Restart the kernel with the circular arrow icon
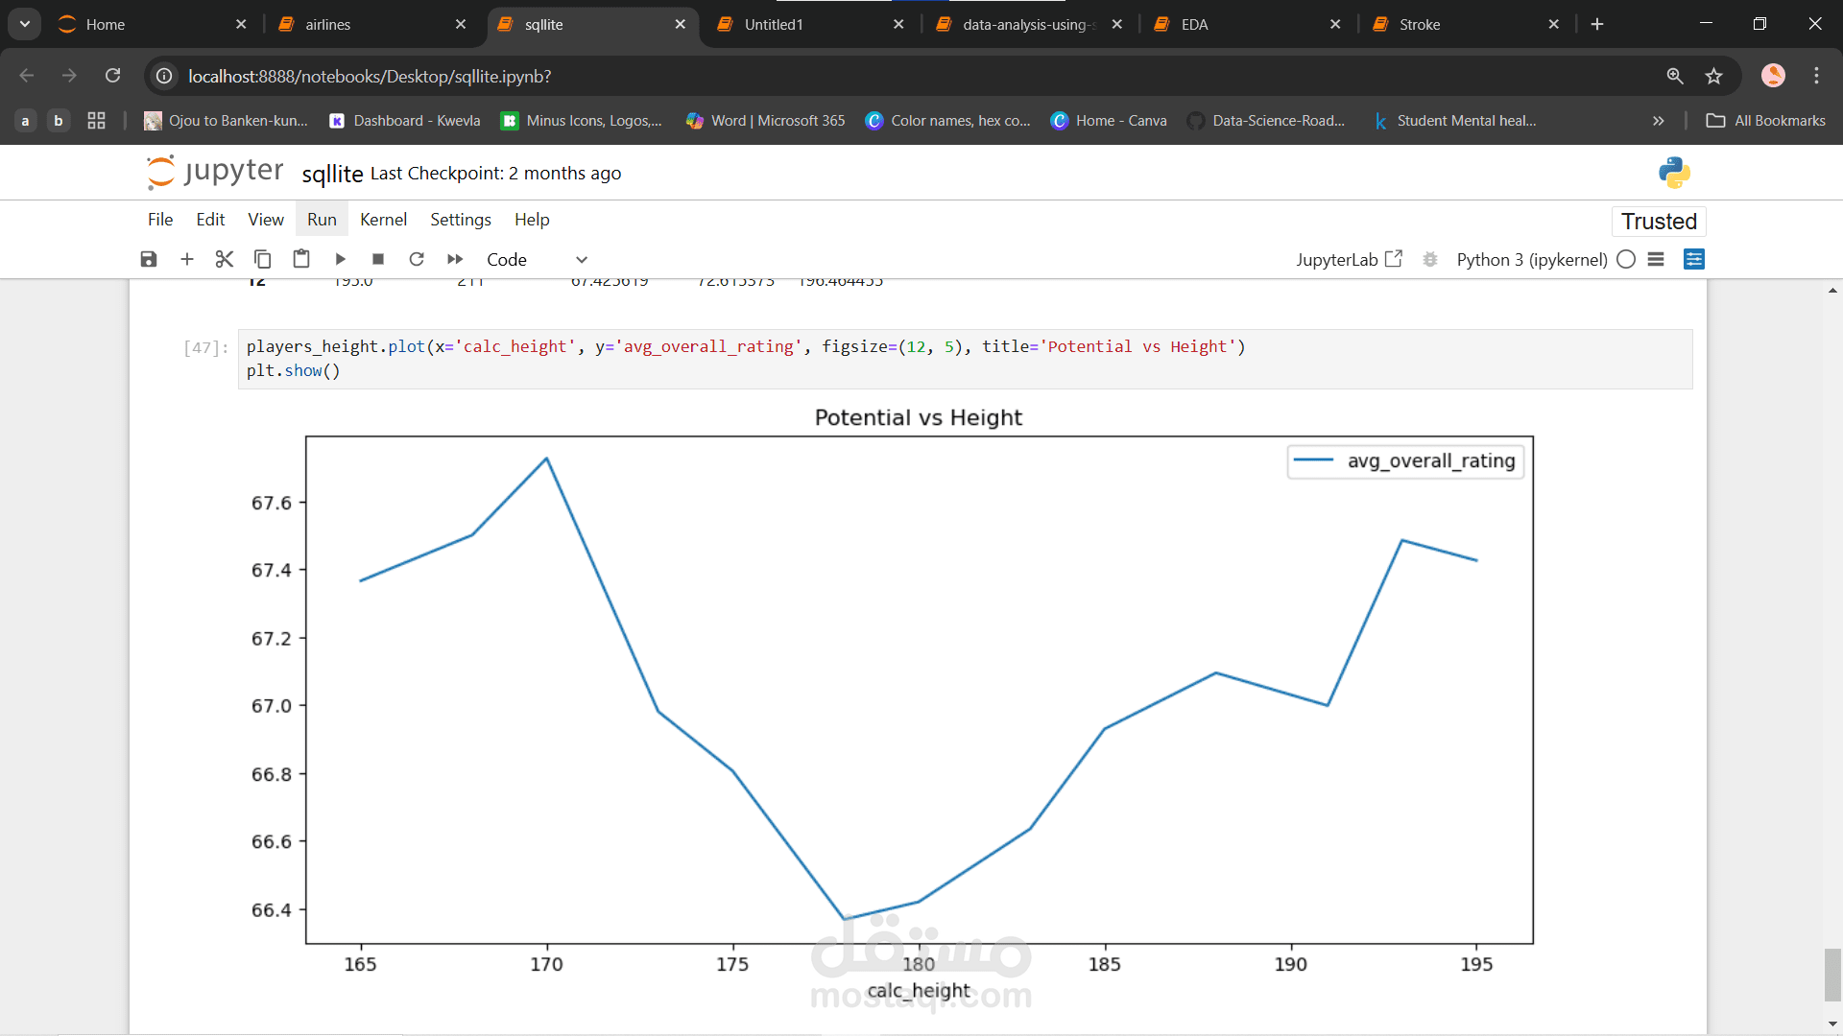1843x1036 pixels. point(417,259)
